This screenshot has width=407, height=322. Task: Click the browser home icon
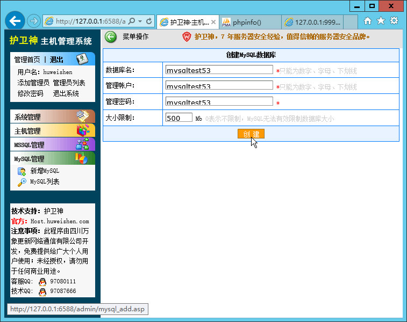point(368,21)
